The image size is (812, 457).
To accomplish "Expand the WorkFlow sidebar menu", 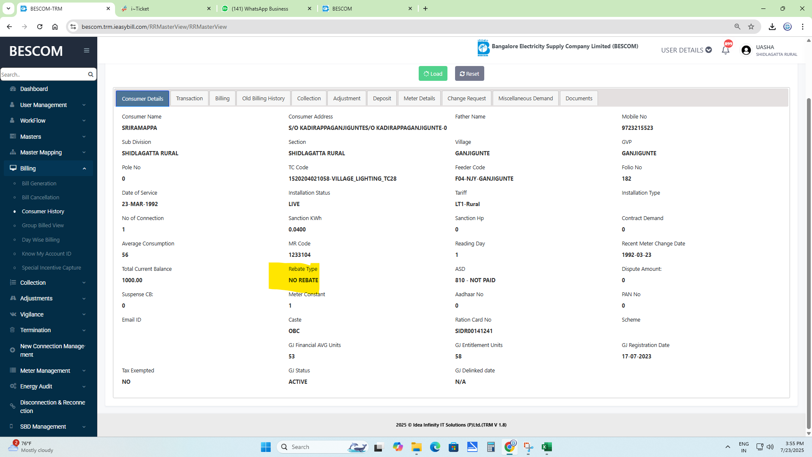I will coord(48,121).
